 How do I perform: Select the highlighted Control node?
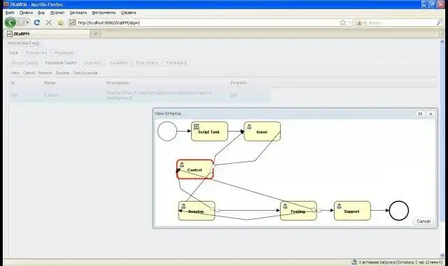195,169
